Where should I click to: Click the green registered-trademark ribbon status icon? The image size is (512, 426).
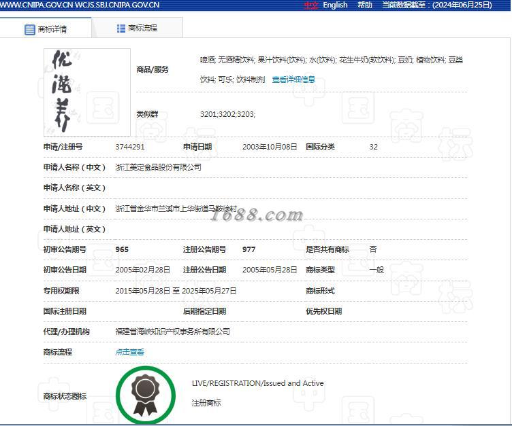146,395
